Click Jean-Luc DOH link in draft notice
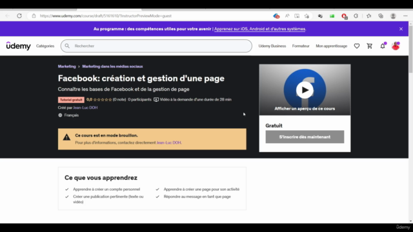The image size is (413, 232). 169,142
